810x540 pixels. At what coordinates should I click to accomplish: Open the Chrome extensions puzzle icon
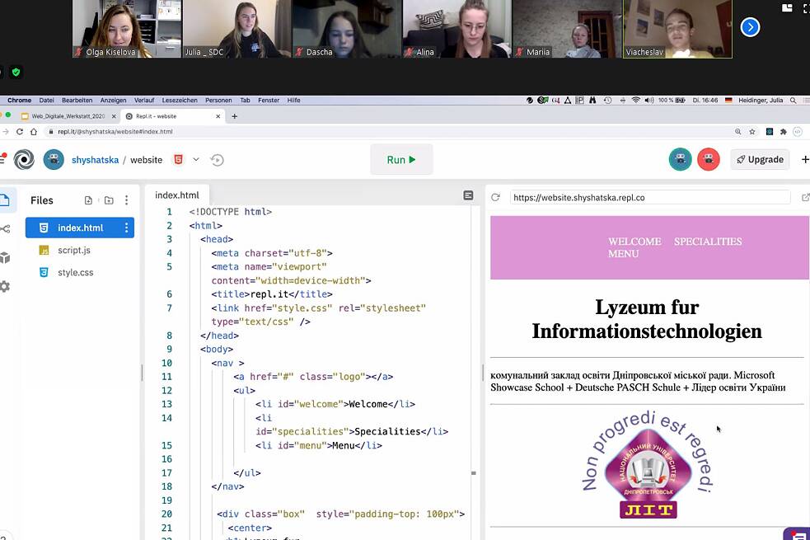tap(783, 132)
